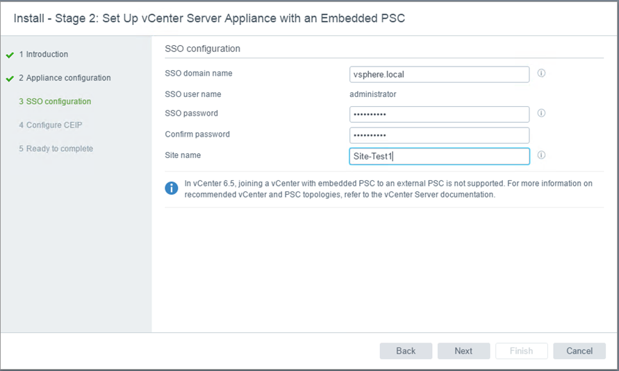Select Appliance configuration step in wizard sidebar

point(65,78)
